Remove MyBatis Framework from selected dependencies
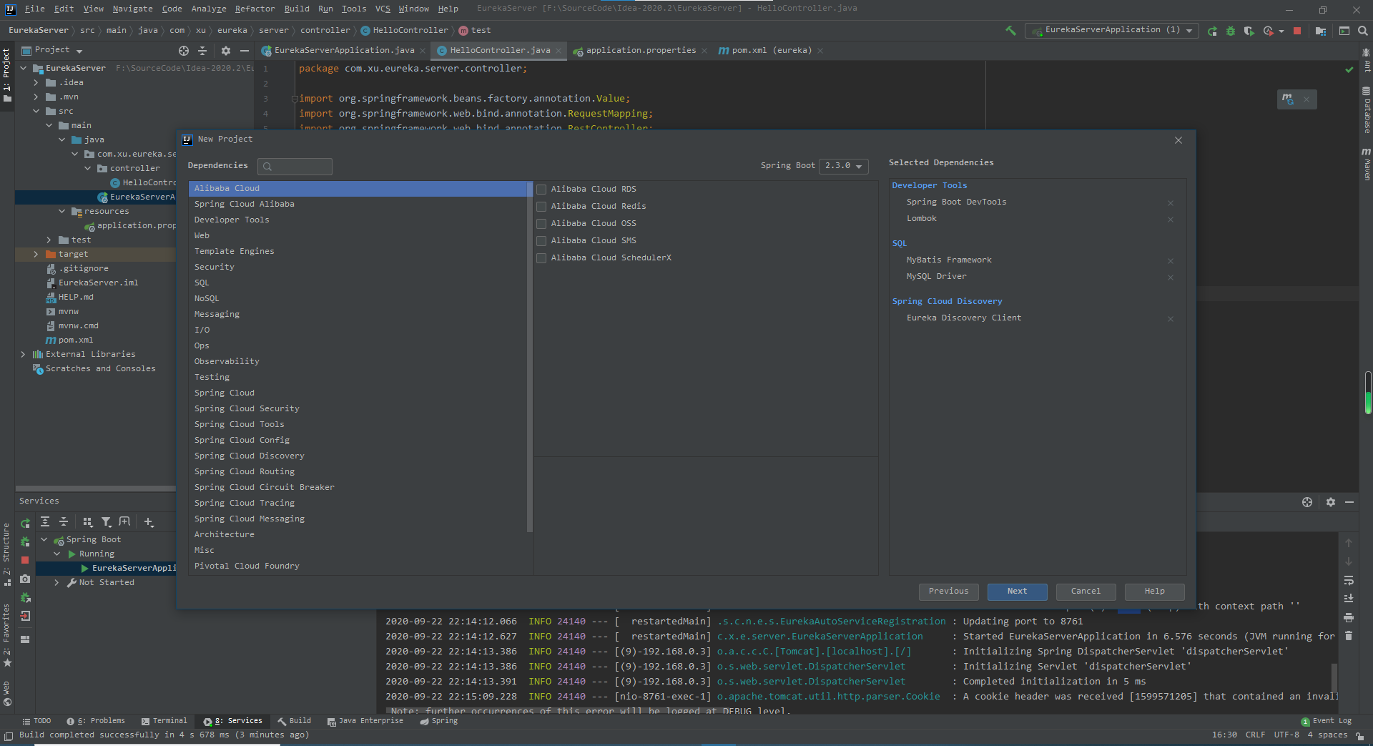This screenshot has width=1373, height=746. [x=1171, y=261]
